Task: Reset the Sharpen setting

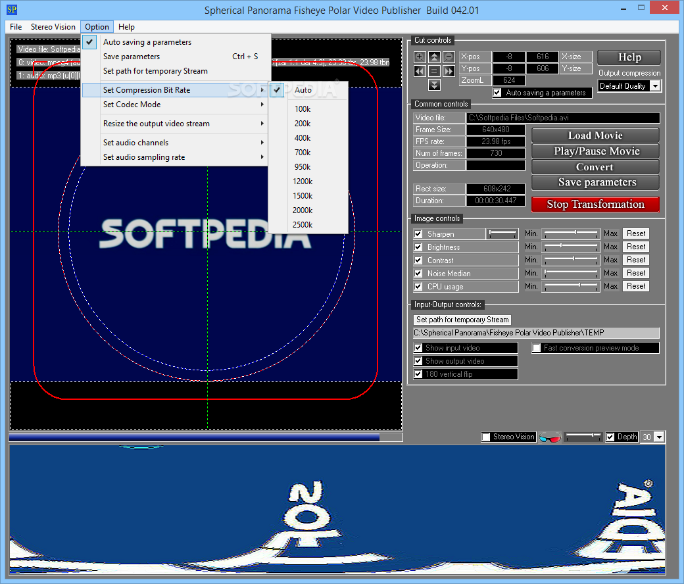Action: 636,233
